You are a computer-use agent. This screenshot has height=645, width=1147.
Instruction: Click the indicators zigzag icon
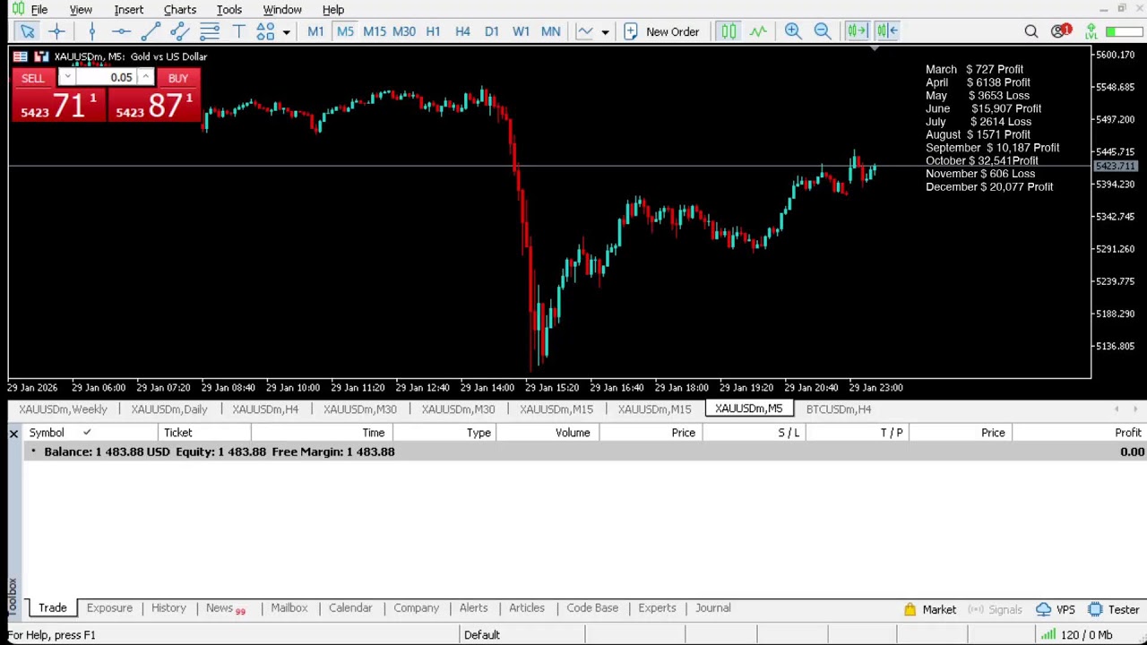point(758,31)
